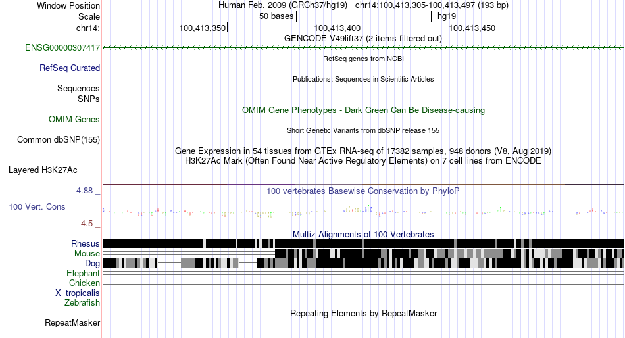Click the chr14:100,413,305-100,413,497 position text
Screen dimensions: 625x338
[x=432, y=5]
